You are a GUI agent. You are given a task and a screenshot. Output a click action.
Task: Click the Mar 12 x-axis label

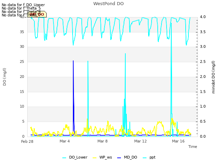pyautogui.click(x=140, y=141)
